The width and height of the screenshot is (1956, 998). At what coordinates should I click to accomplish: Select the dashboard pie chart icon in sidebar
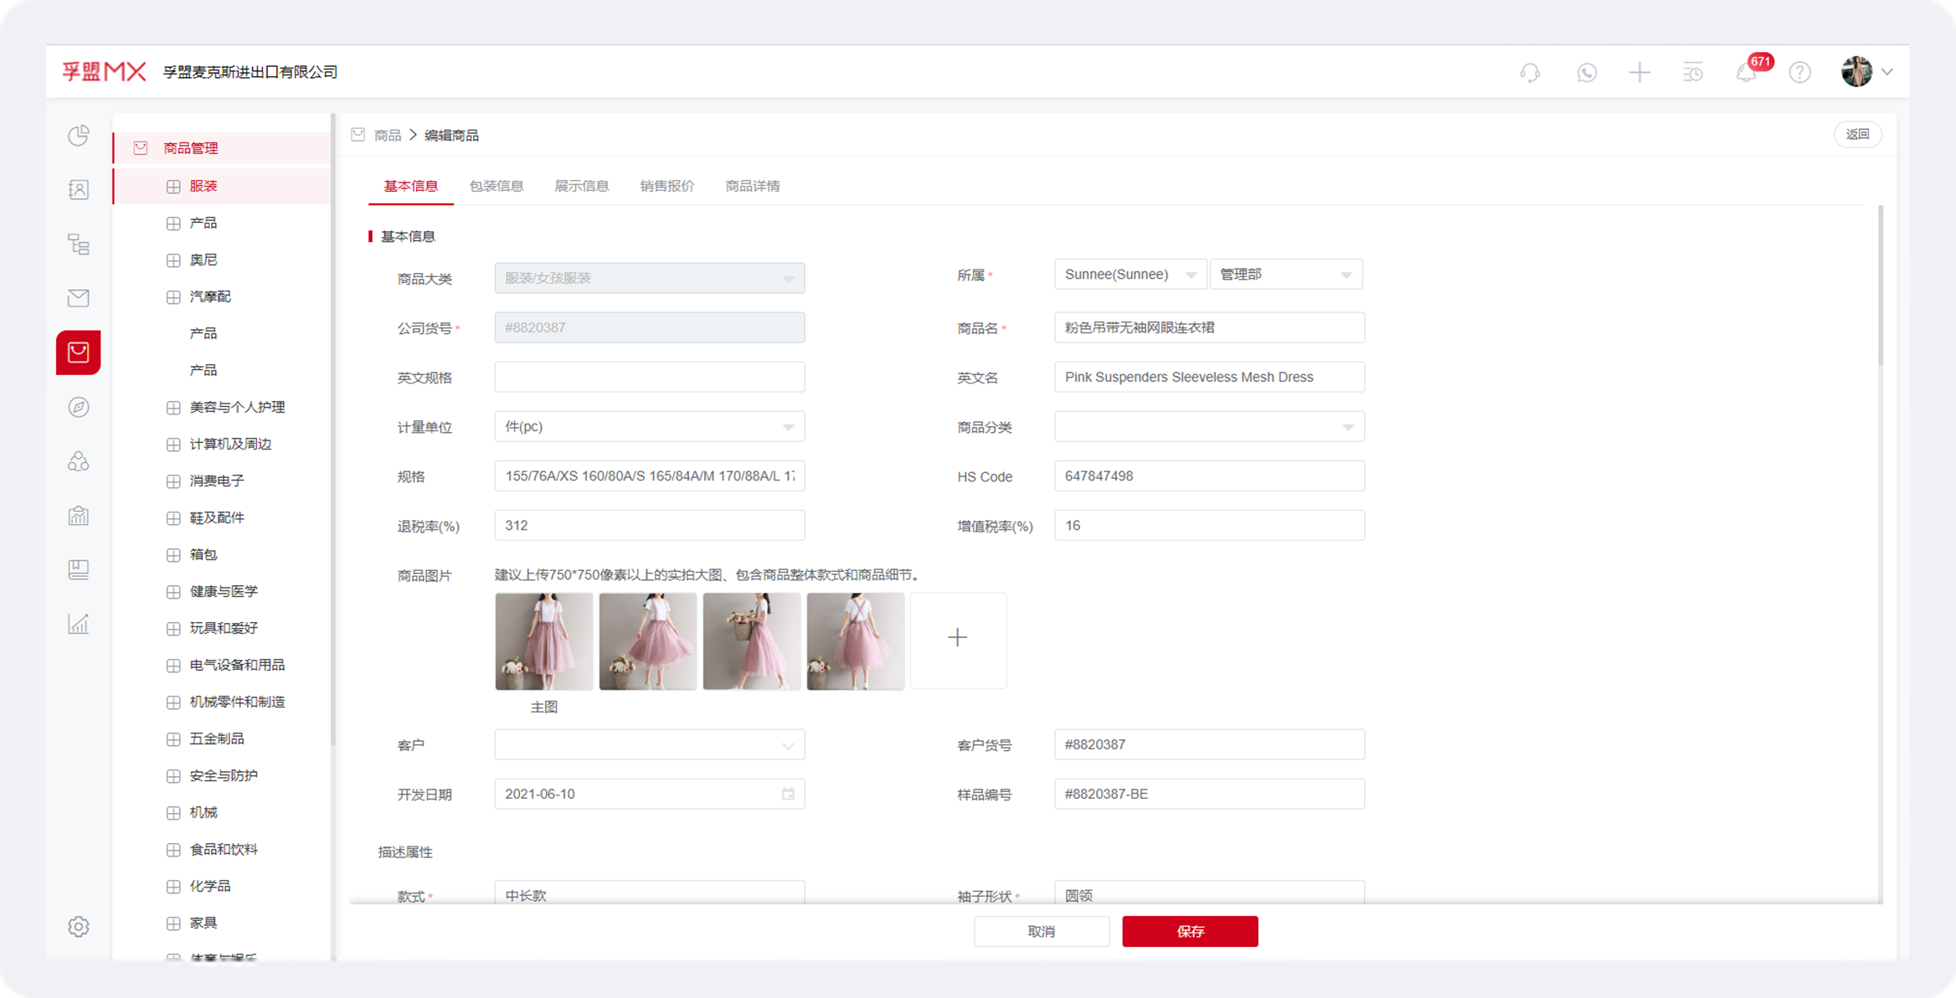(x=78, y=136)
